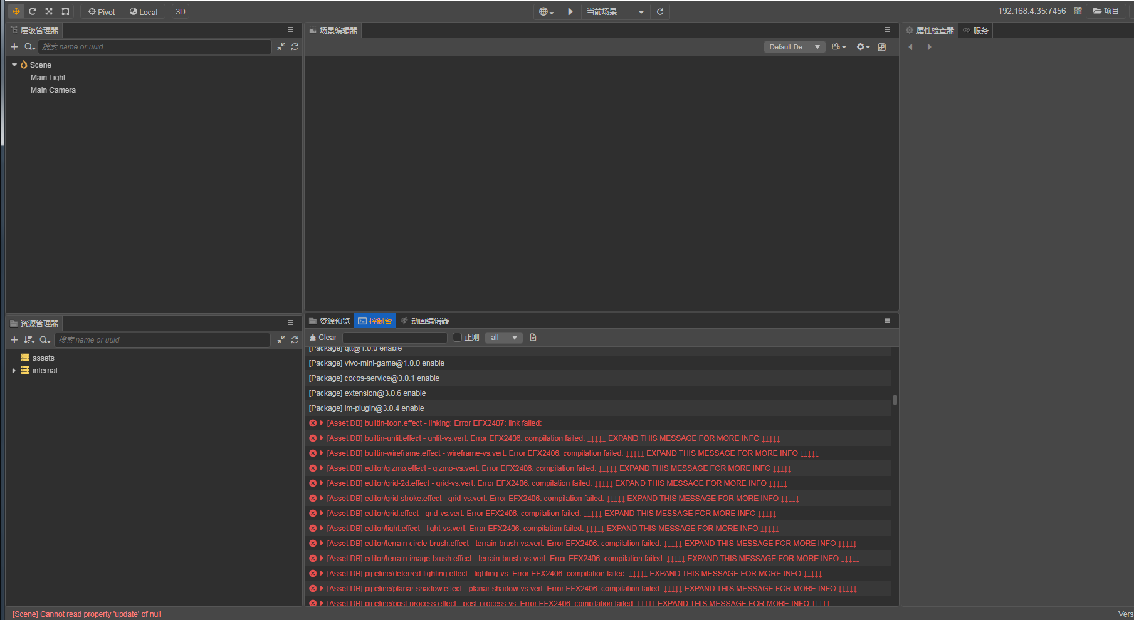Image resolution: width=1134 pixels, height=620 pixels.
Task: Click the Play preview button
Action: pyautogui.click(x=570, y=11)
